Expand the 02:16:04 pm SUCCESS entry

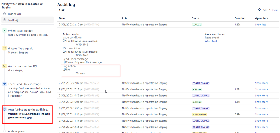click(261, 102)
